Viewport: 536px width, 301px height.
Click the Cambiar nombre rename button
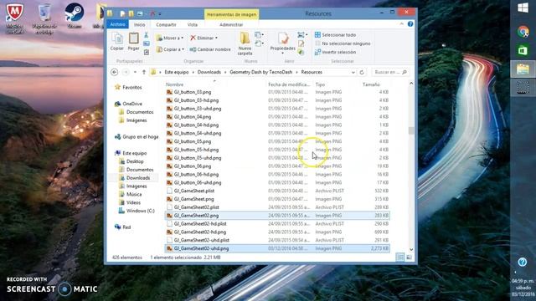(210, 49)
